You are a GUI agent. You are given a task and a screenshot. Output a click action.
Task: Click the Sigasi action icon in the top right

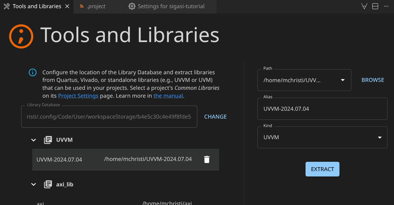coord(364,6)
